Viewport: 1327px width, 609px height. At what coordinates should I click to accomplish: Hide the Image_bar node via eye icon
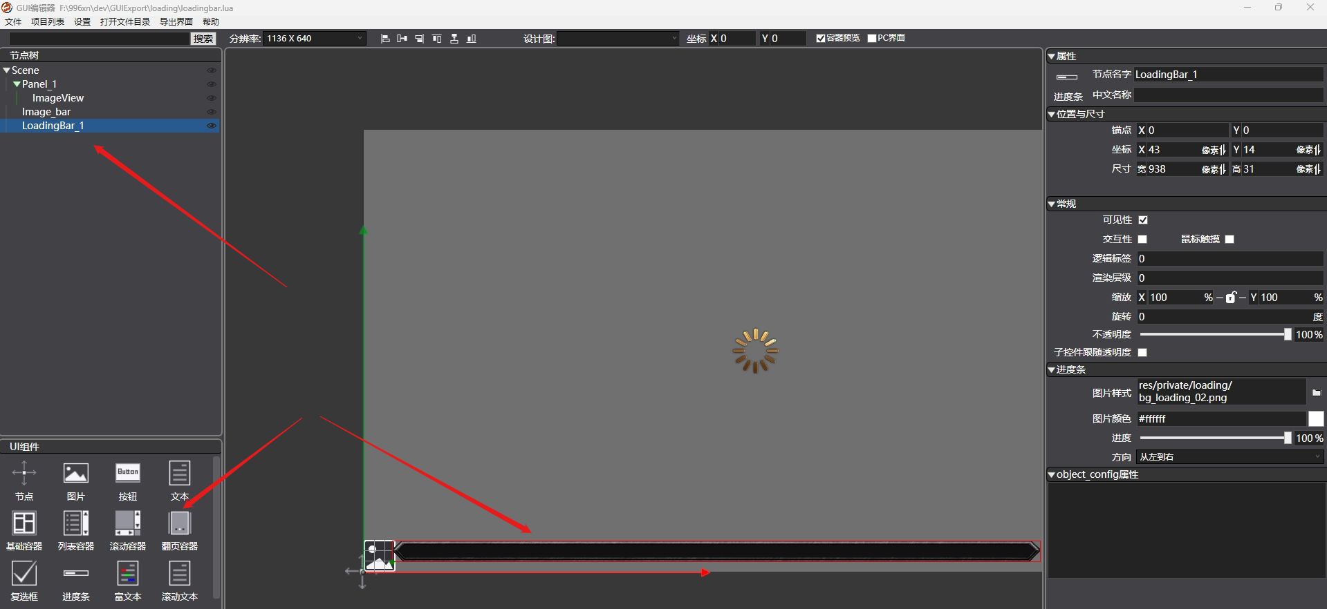(212, 112)
